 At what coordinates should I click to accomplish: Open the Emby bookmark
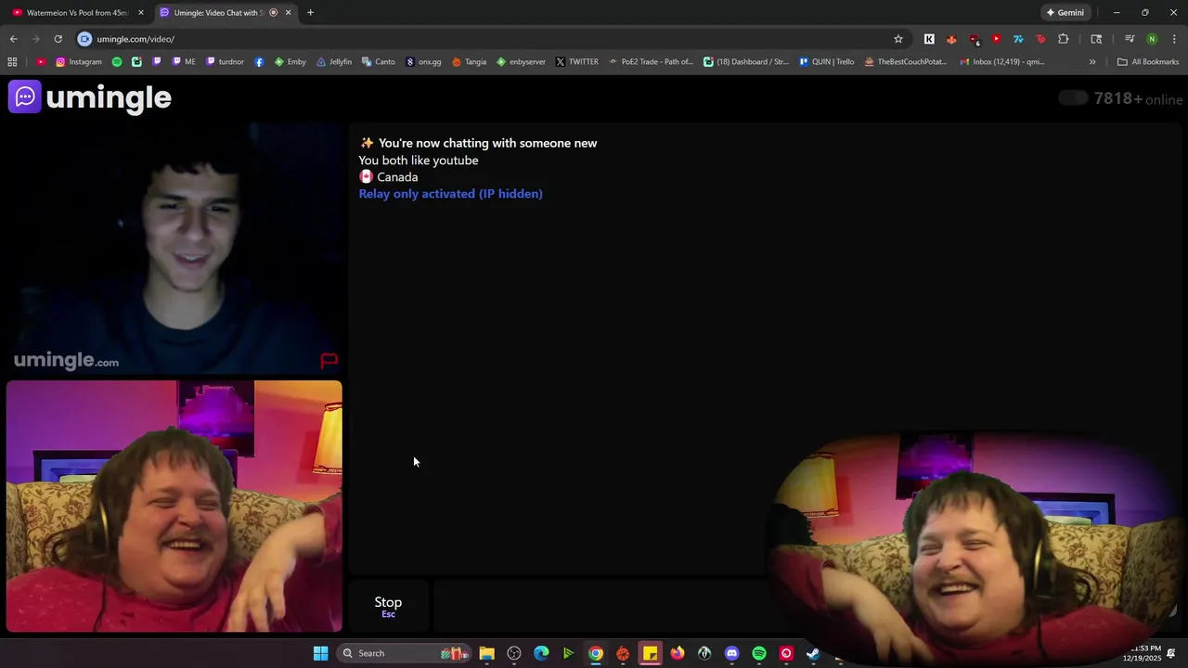(290, 62)
